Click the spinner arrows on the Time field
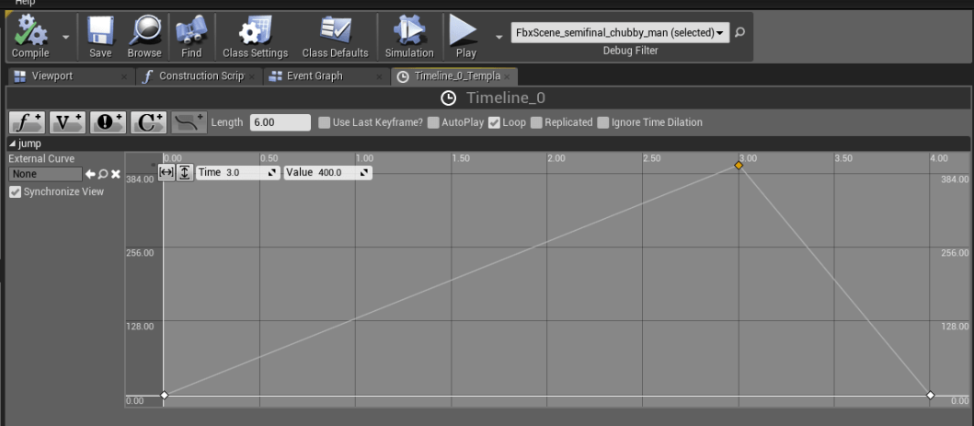This screenshot has width=974, height=426. [x=272, y=173]
